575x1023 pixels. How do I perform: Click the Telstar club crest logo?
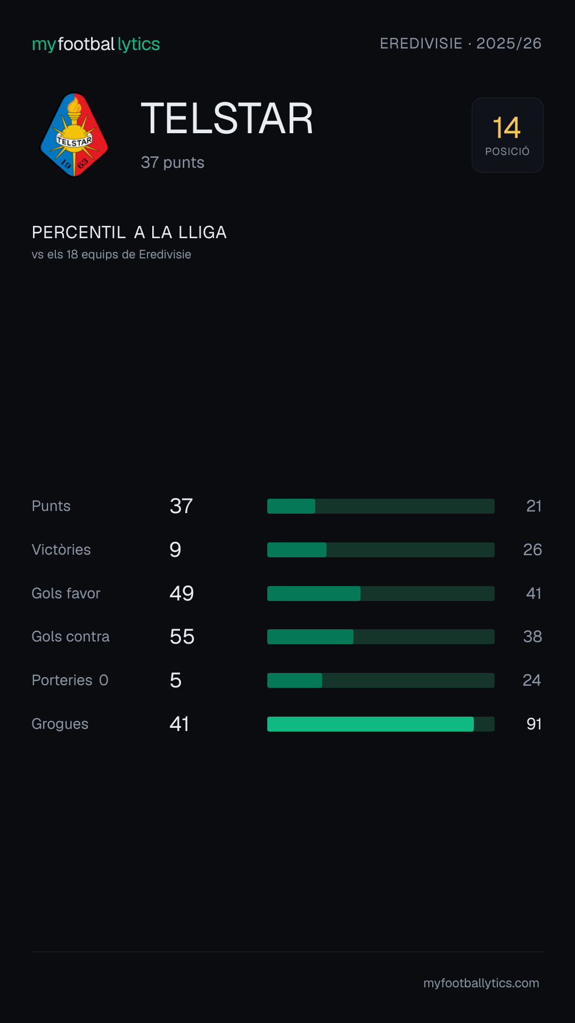(x=75, y=135)
